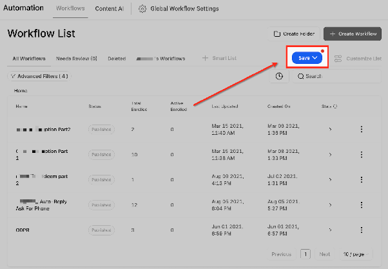
Task: Open stats arrow for 'ption Part 1' row
Action: point(330,155)
